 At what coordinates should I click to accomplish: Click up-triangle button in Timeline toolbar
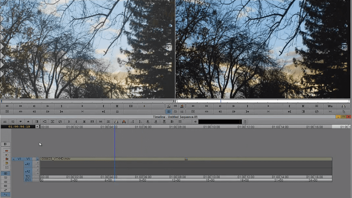tap(28, 122)
